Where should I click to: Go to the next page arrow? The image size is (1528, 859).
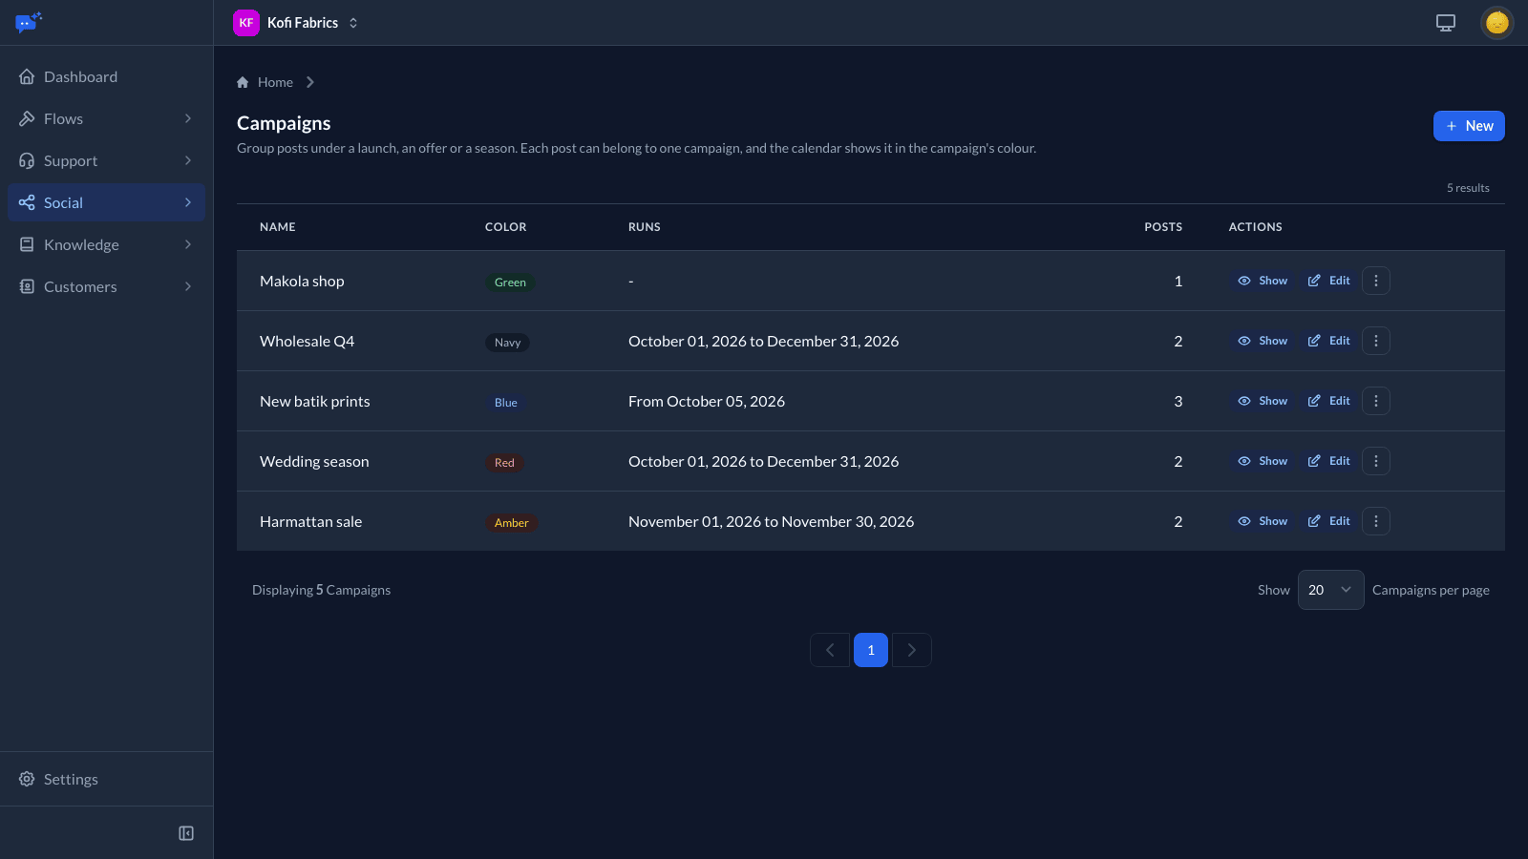(912, 650)
